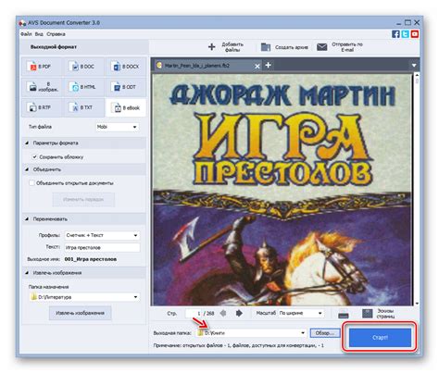
Task: Click the page number input field
Action: (194, 313)
